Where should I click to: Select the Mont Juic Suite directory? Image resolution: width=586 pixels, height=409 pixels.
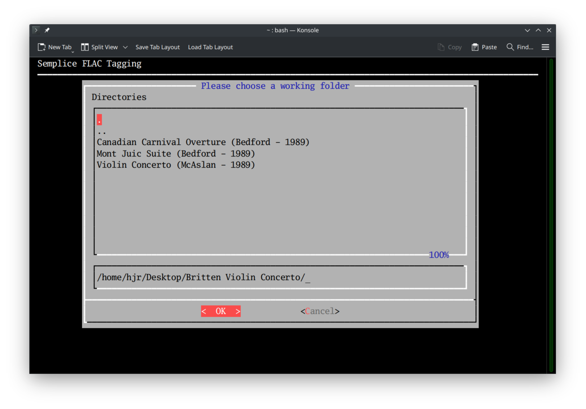[x=176, y=154]
